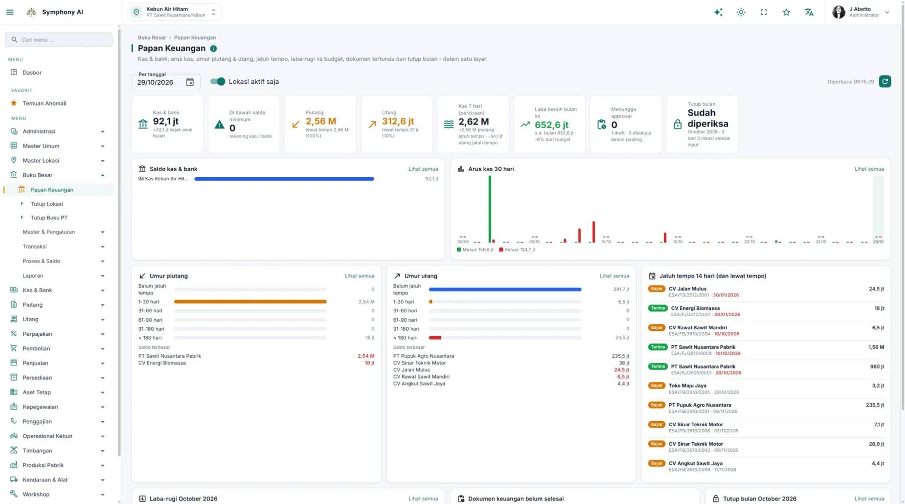Enter fullscreen mode via header icon
Image resolution: width=905 pixels, height=504 pixels.
tap(764, 12)
